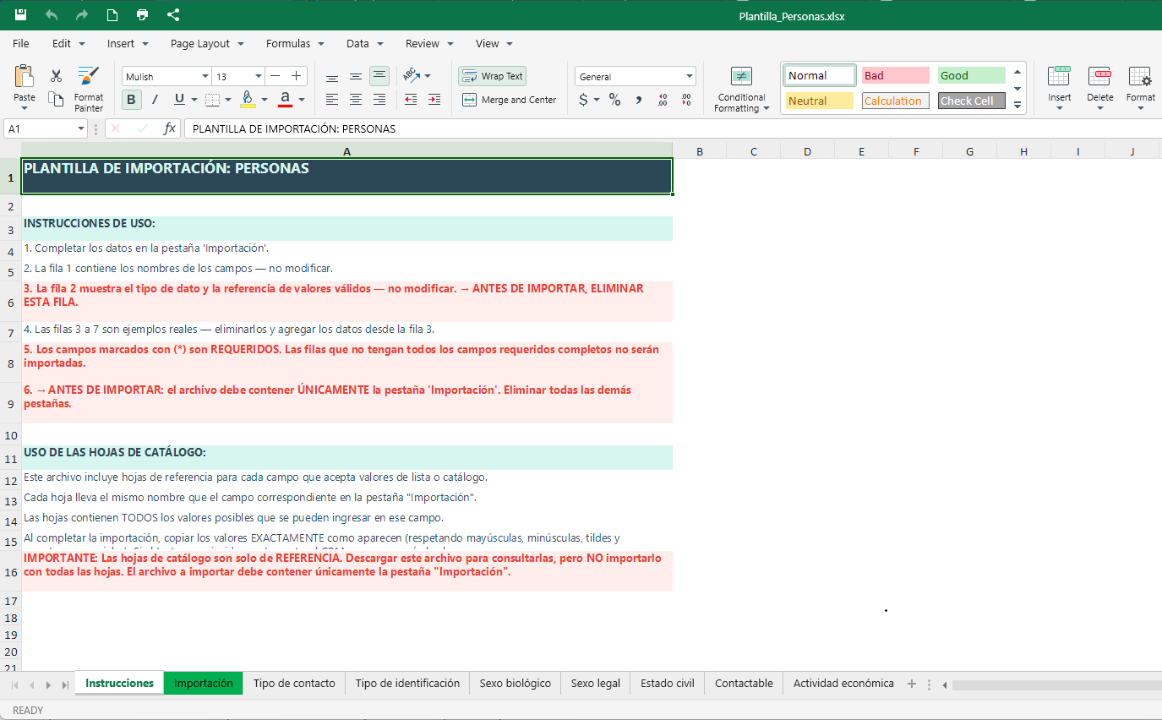The image size is (1162, 720).
Task: Increase decimal places
Action: pos(663,100)
